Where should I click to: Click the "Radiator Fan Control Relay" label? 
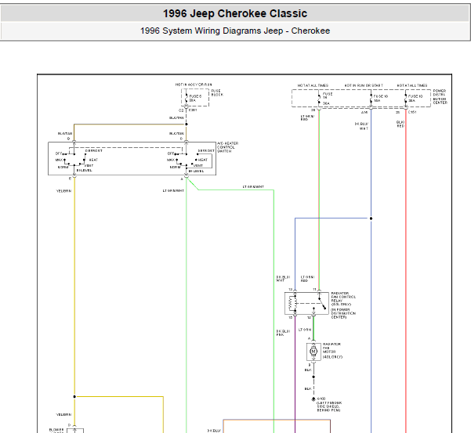343,298
